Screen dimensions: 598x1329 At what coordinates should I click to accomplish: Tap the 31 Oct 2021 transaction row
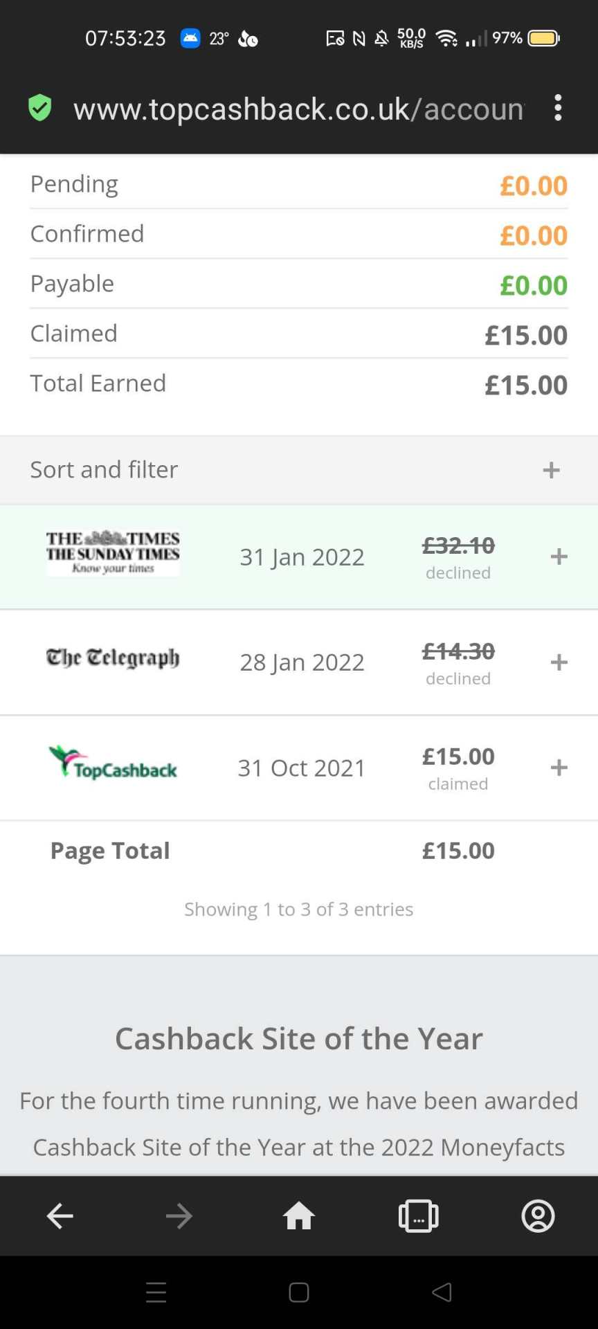pyautogui.click(x=302, y=768)
